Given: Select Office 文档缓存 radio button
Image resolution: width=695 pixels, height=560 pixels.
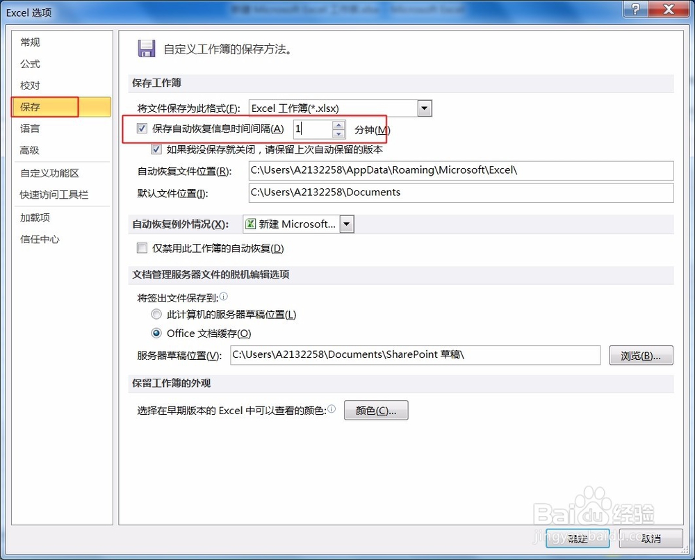Looking at the screenshot, I should (156, 333).
